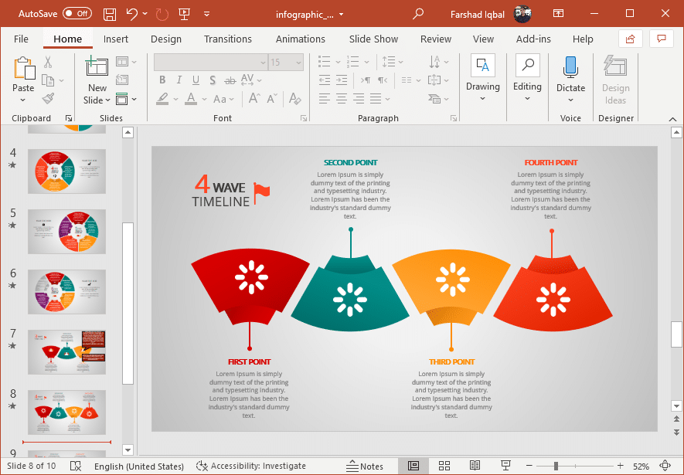Click the Share icon in ribbon
Image resolution: width=684 pixels, height=475 pixels.
tap(630, 39)
